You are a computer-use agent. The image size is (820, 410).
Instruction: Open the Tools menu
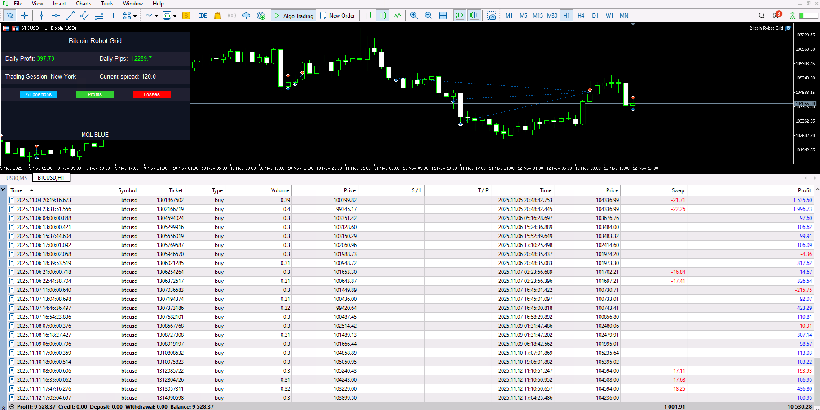click(107, 4)
